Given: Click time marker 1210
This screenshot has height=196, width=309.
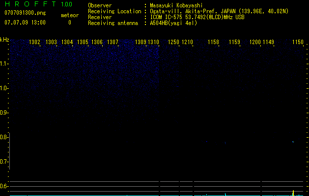Looking at the screenshot, I should 187,42.
